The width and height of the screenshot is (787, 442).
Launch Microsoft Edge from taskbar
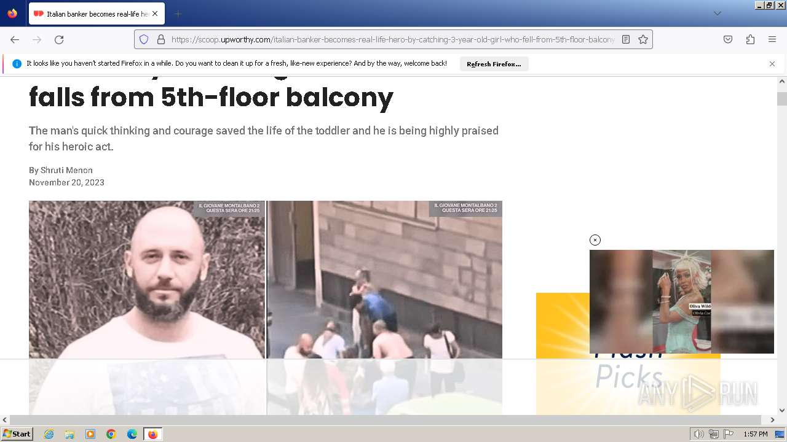(132, 434)
